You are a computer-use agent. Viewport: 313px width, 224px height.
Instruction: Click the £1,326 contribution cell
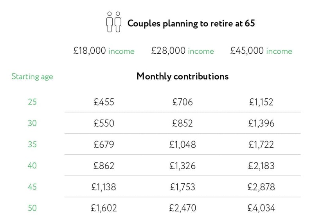183,166
